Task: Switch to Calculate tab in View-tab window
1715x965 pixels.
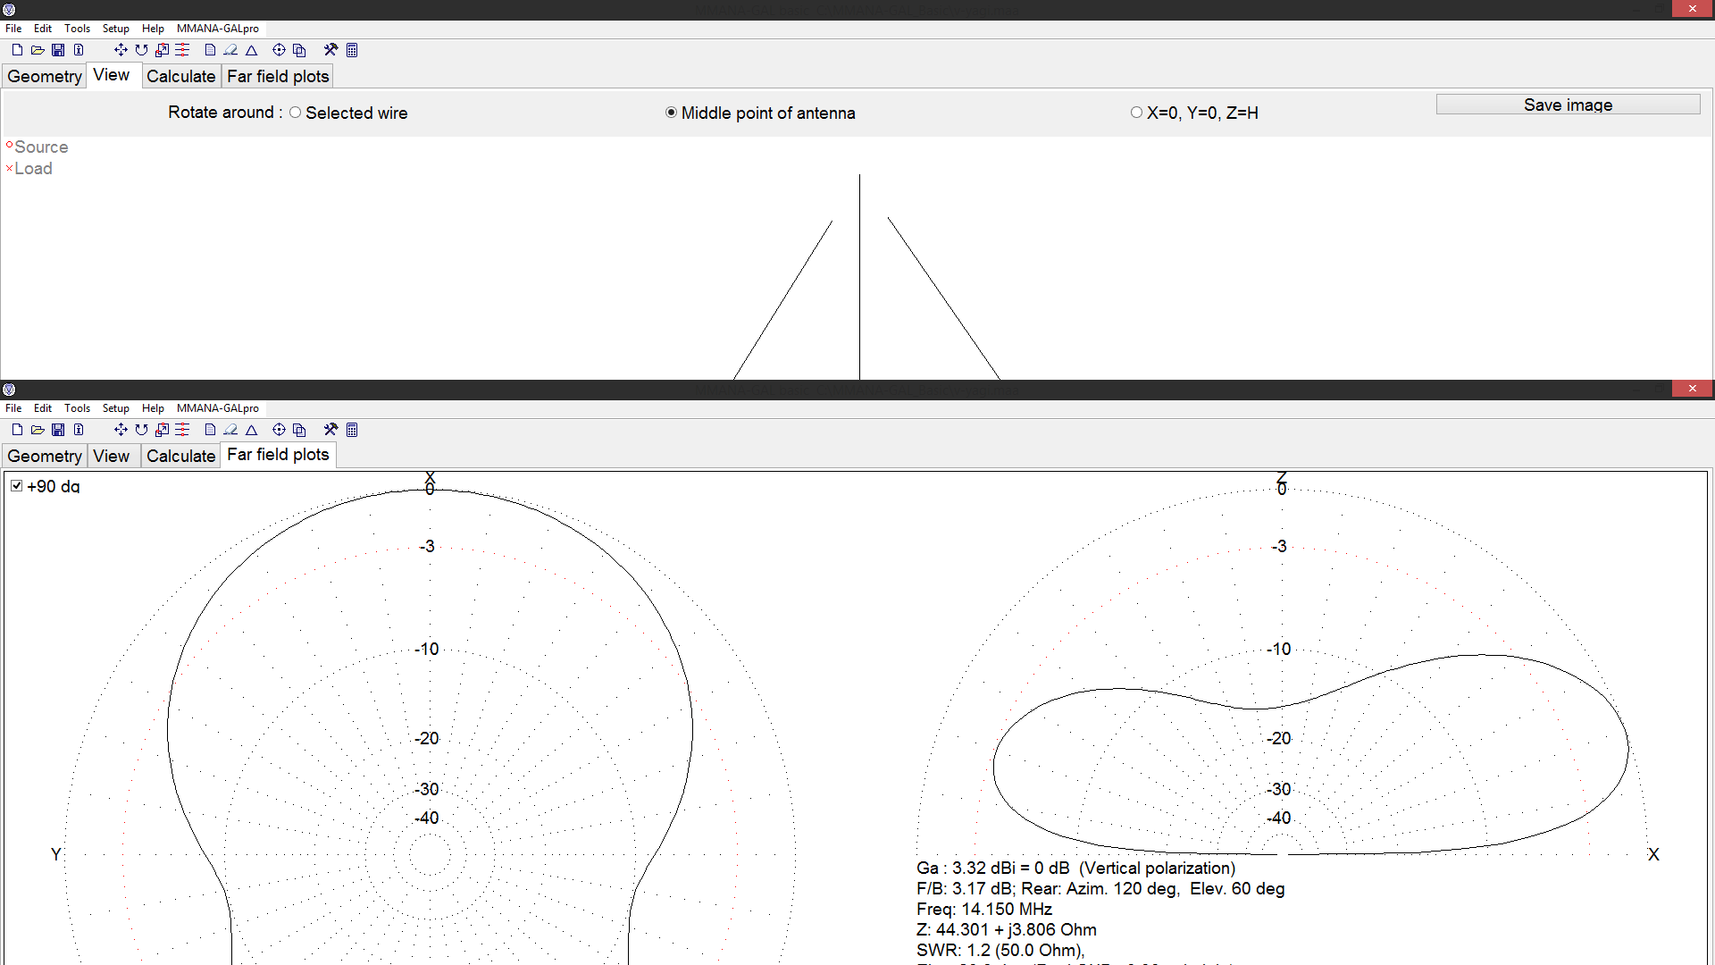Action: (181, 77)
